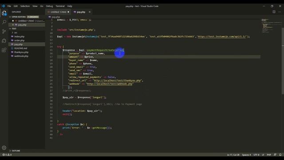Screen dimensions: 284x160
Task: Click the LF end-of-line status entry
Action: click(263, 155)
